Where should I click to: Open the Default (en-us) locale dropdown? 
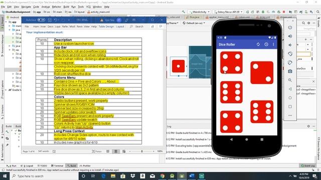coord(194,23)
